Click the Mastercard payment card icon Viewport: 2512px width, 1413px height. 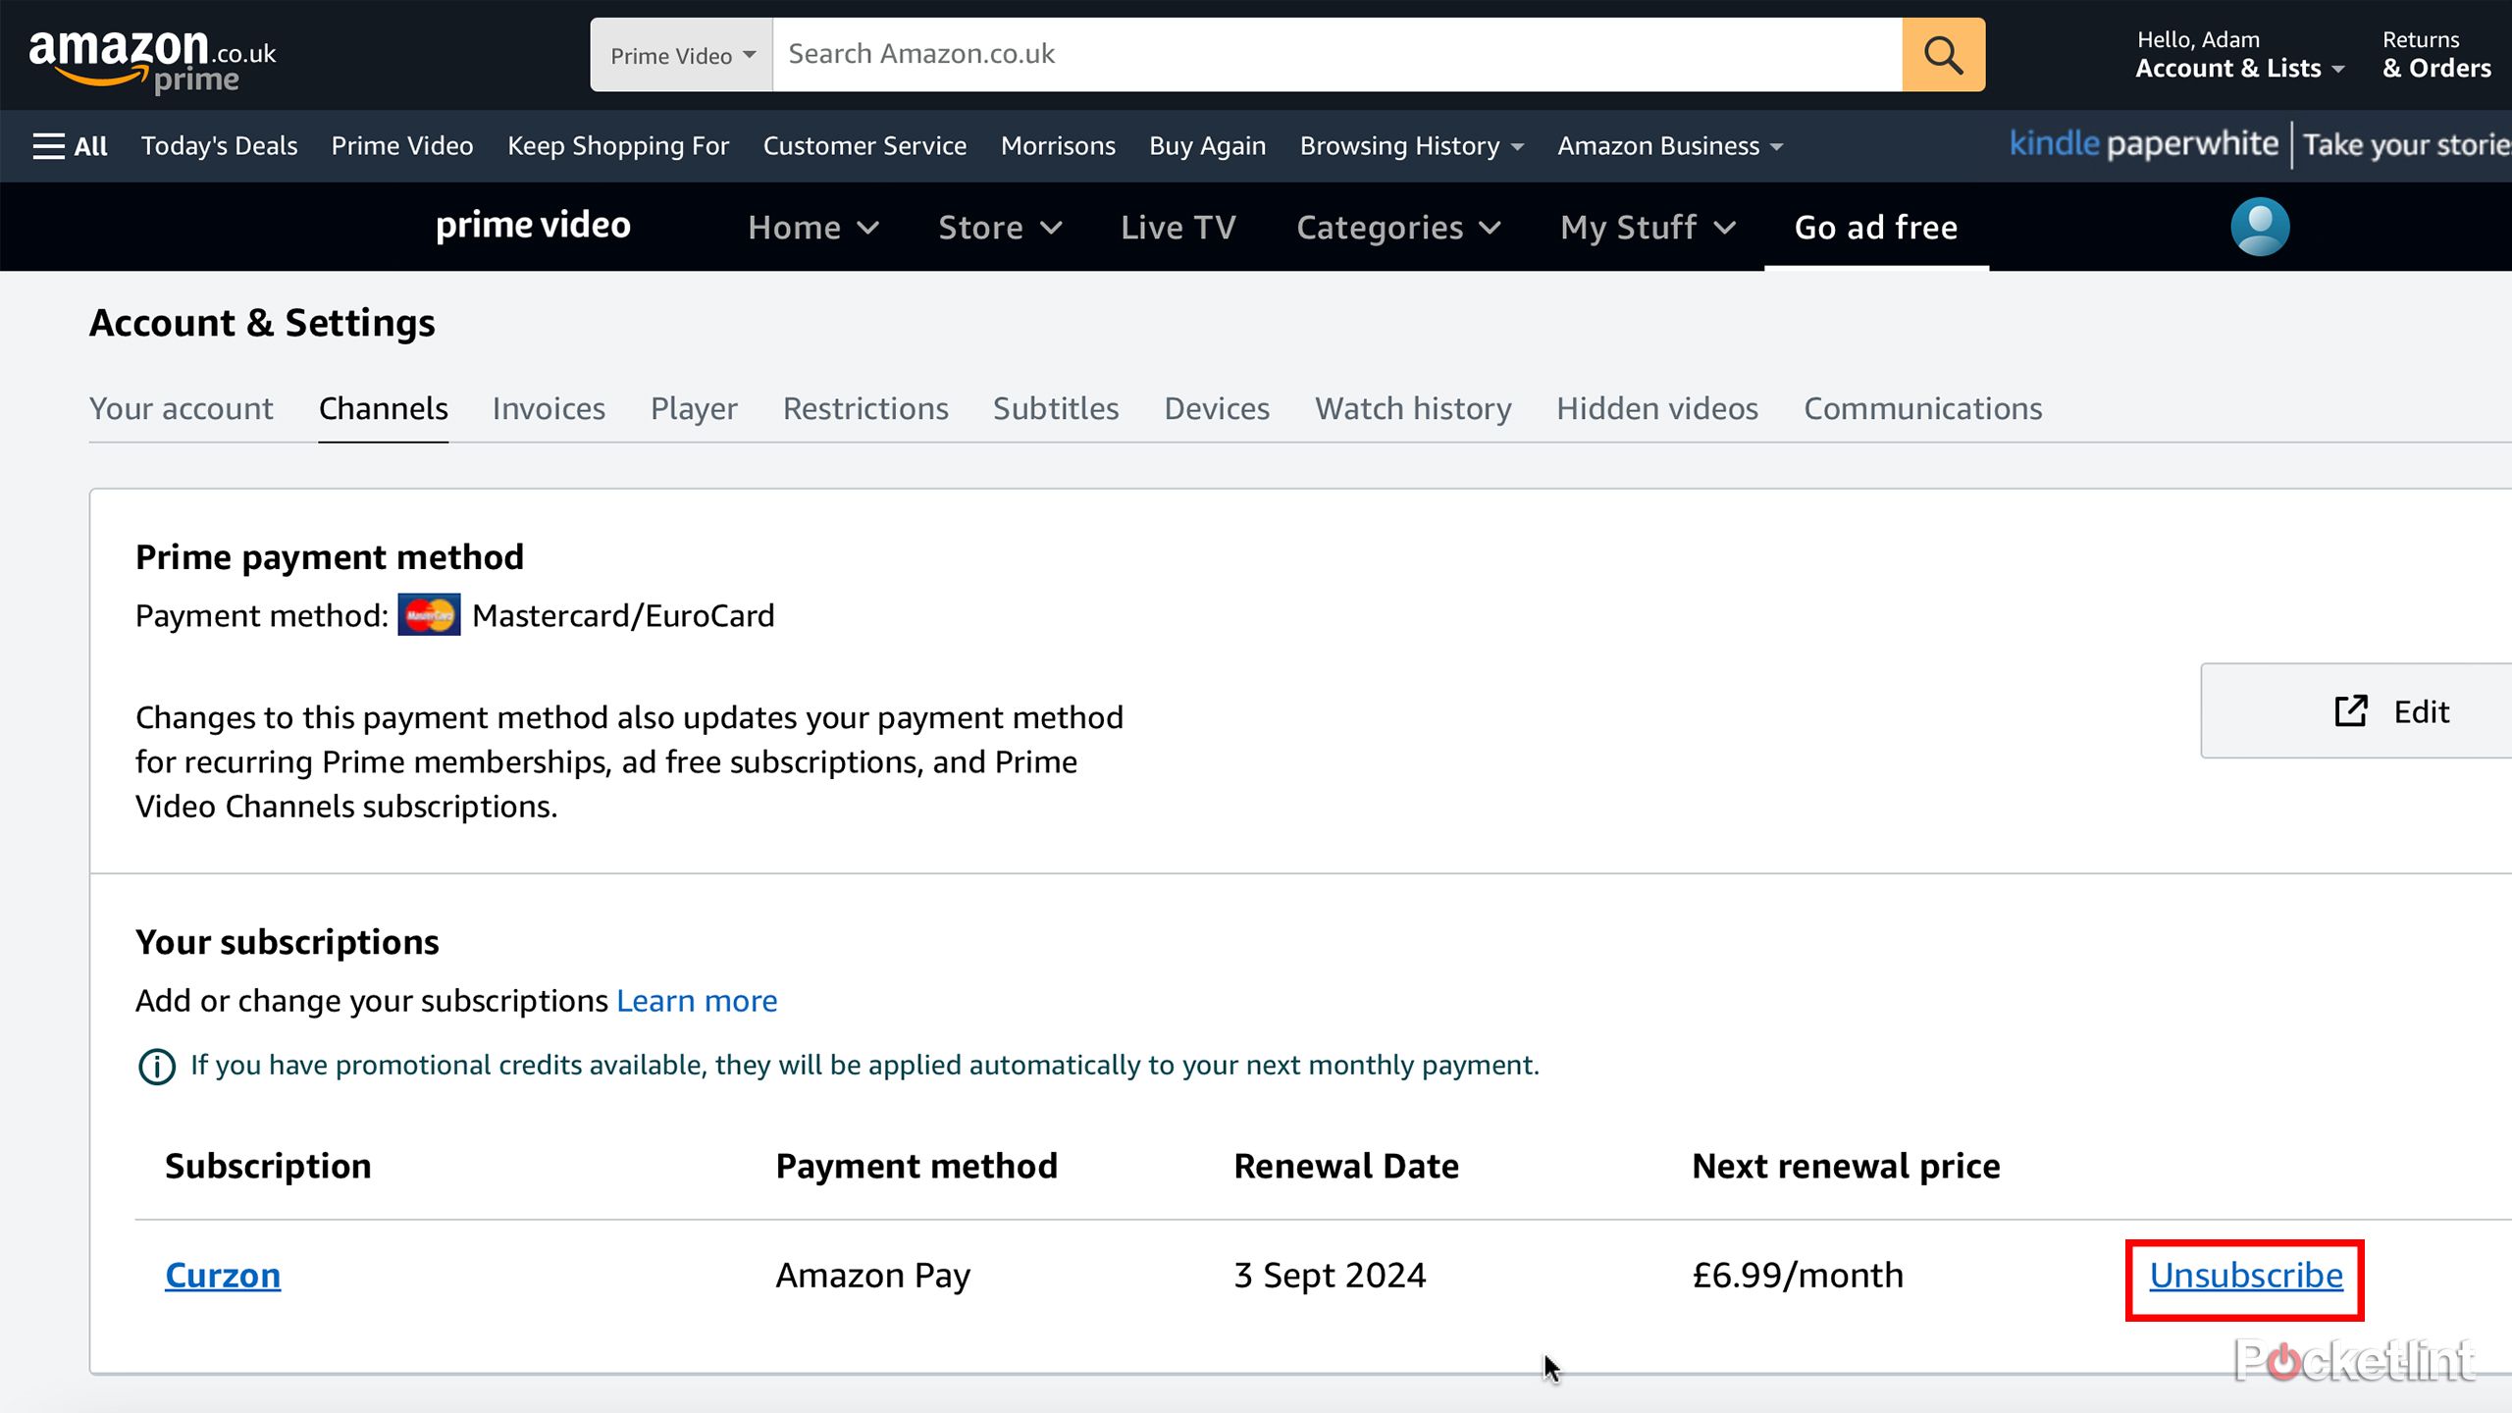429,615
